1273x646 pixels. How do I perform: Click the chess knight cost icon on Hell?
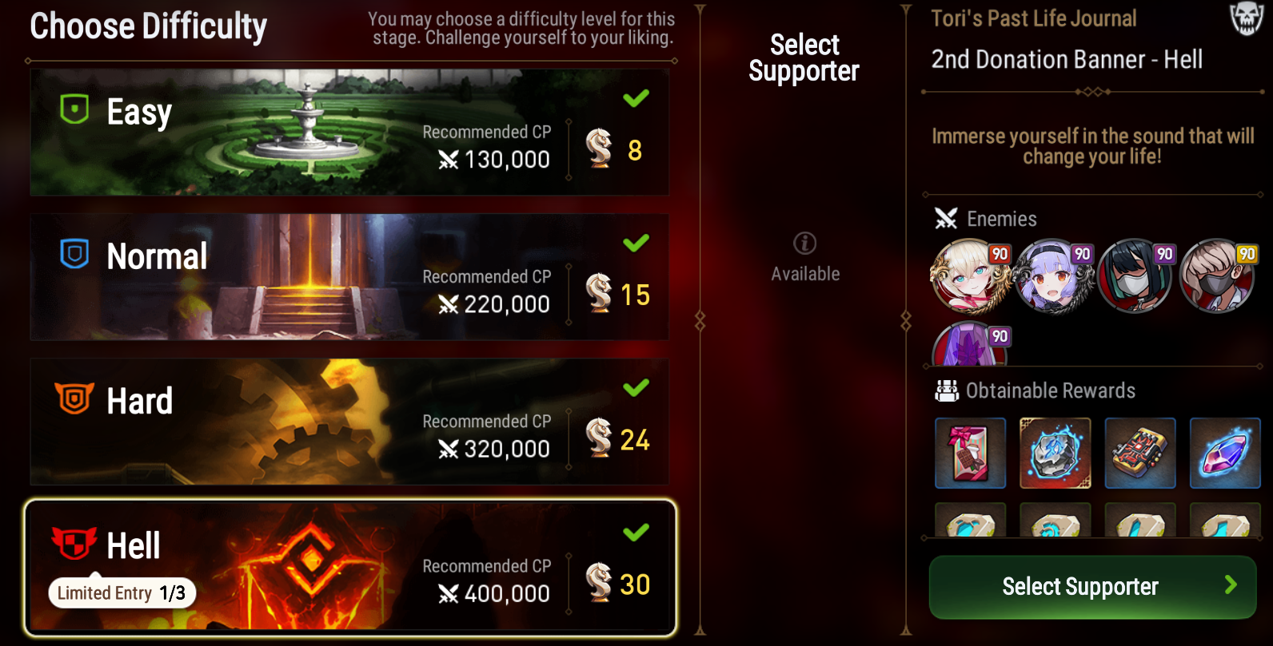(x=599, y=582)
